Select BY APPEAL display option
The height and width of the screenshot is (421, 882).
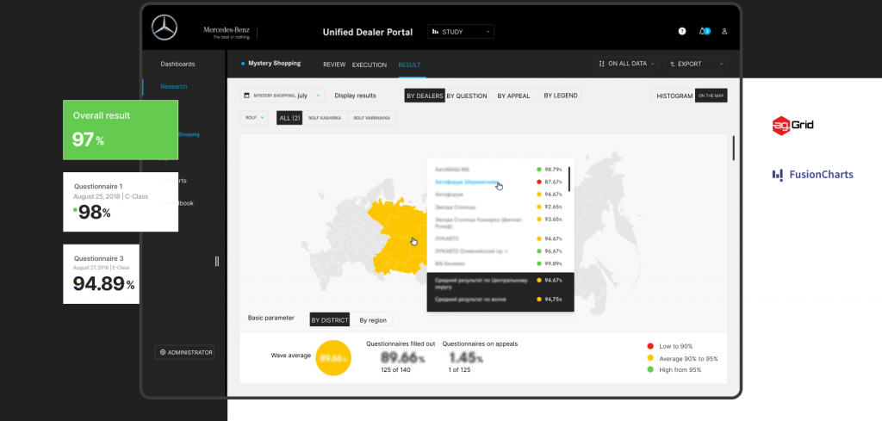point(513,96)
